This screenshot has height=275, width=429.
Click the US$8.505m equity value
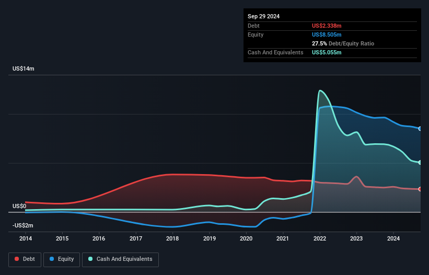(x=327, y=35)
